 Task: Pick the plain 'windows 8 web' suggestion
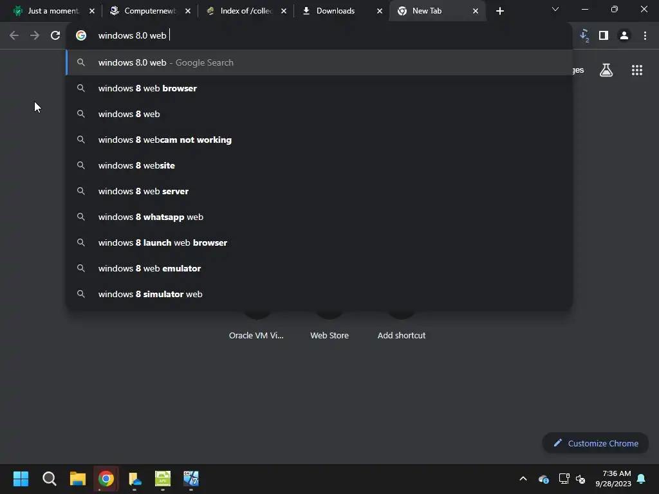point(319,114)
